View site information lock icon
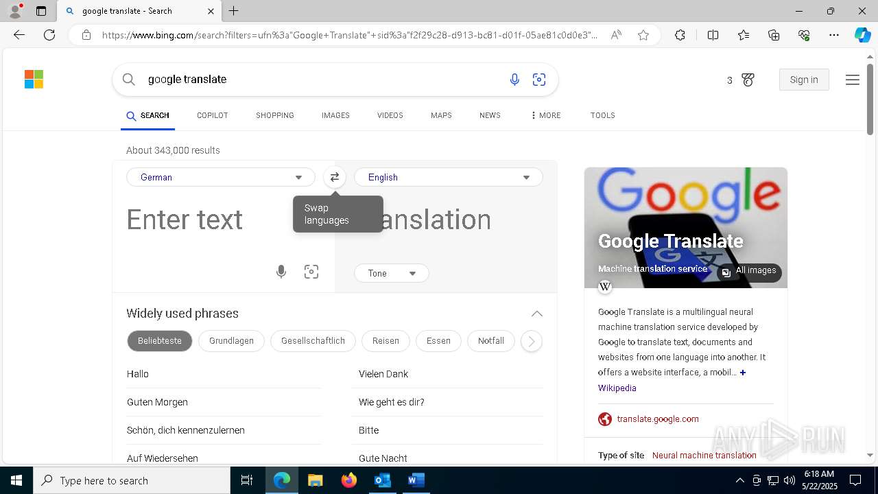 [86, 35]
